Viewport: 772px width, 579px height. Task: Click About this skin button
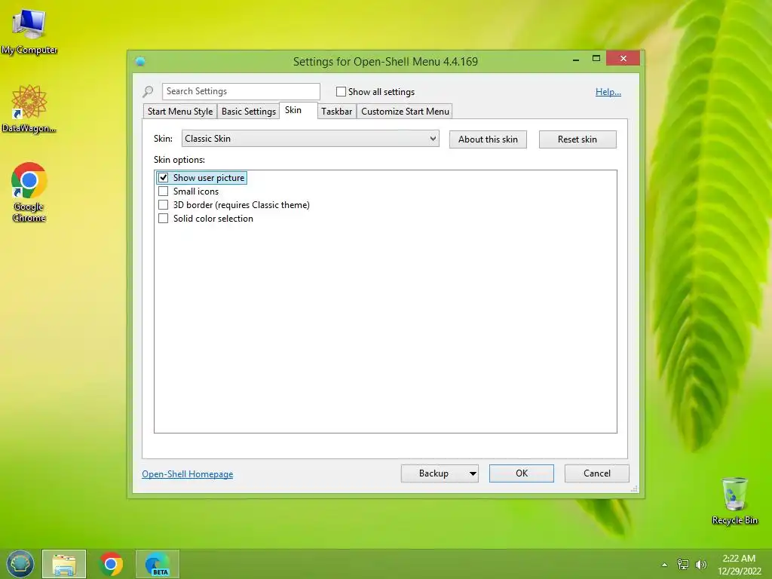click(488, 139)
